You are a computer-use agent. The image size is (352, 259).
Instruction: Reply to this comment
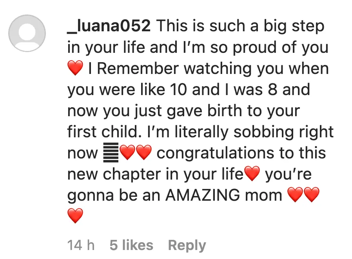tap(187, 245)
